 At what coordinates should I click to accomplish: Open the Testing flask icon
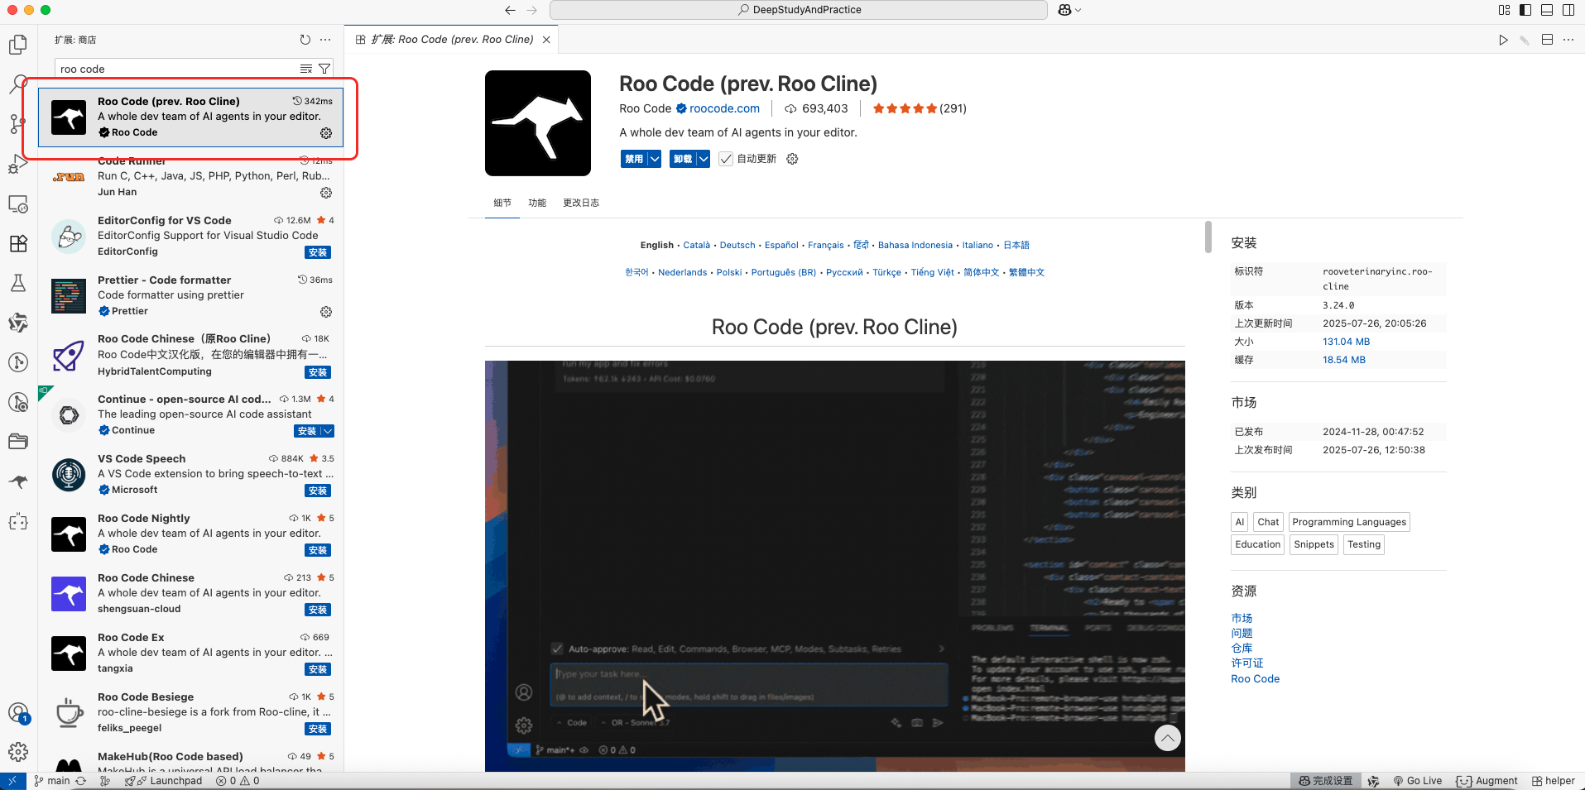tap(18, 283)
